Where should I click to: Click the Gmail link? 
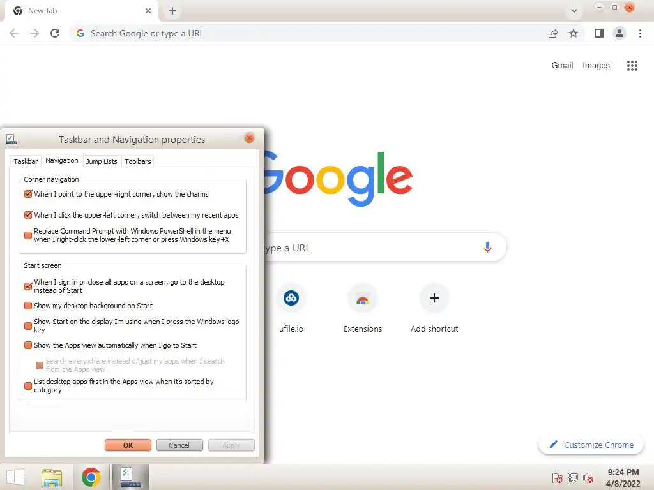pyautogui.click(x=562, y=66)
